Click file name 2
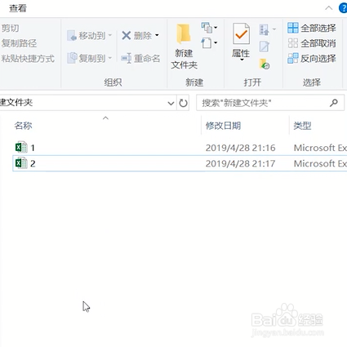 33,163
